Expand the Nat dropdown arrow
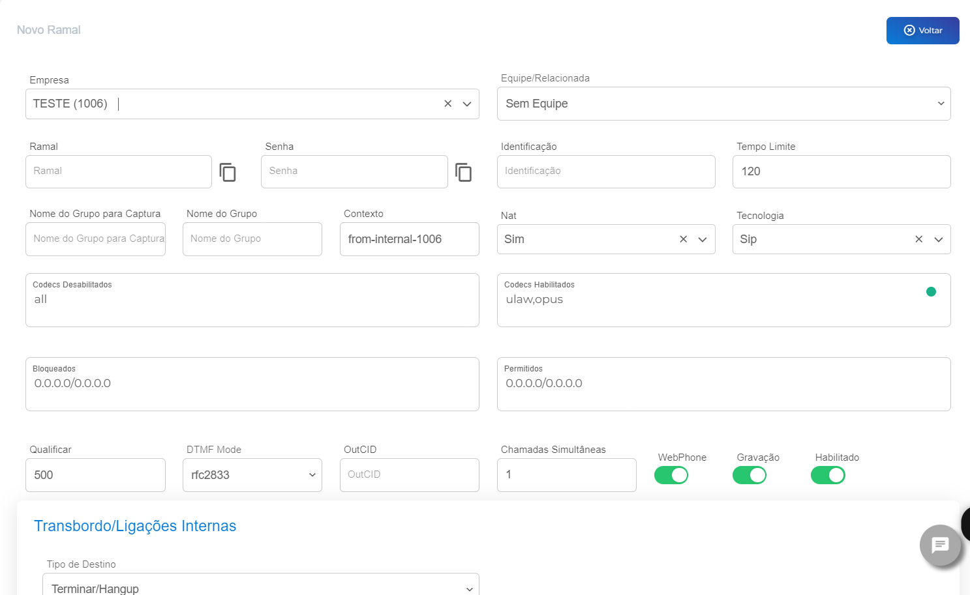Viewport: 970px width, 595px height. pos(703,239)
